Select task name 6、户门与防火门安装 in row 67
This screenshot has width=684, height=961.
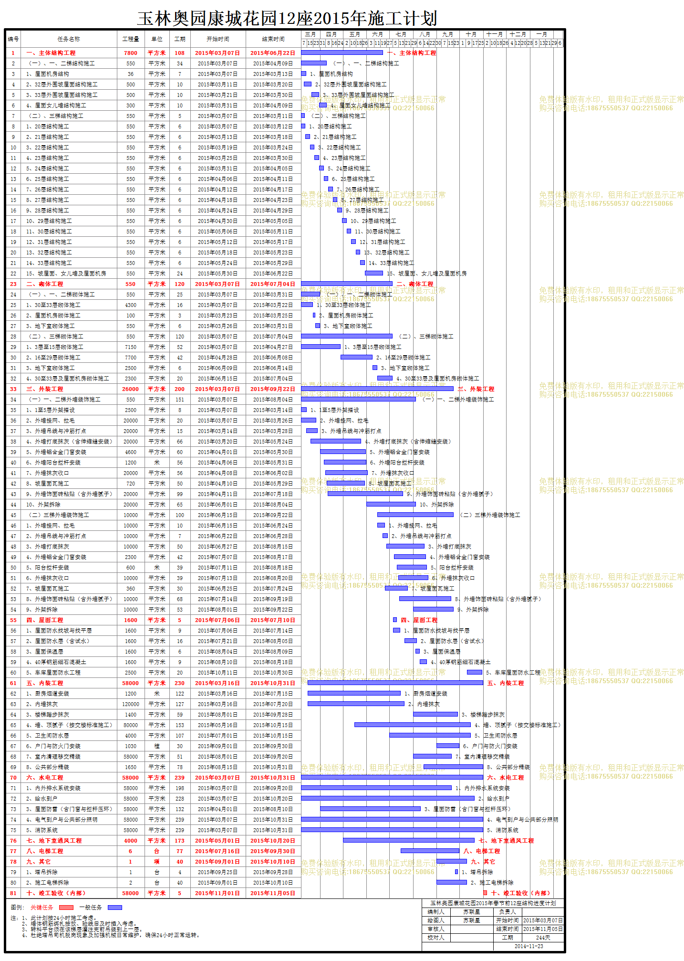[x=53, y=746]
